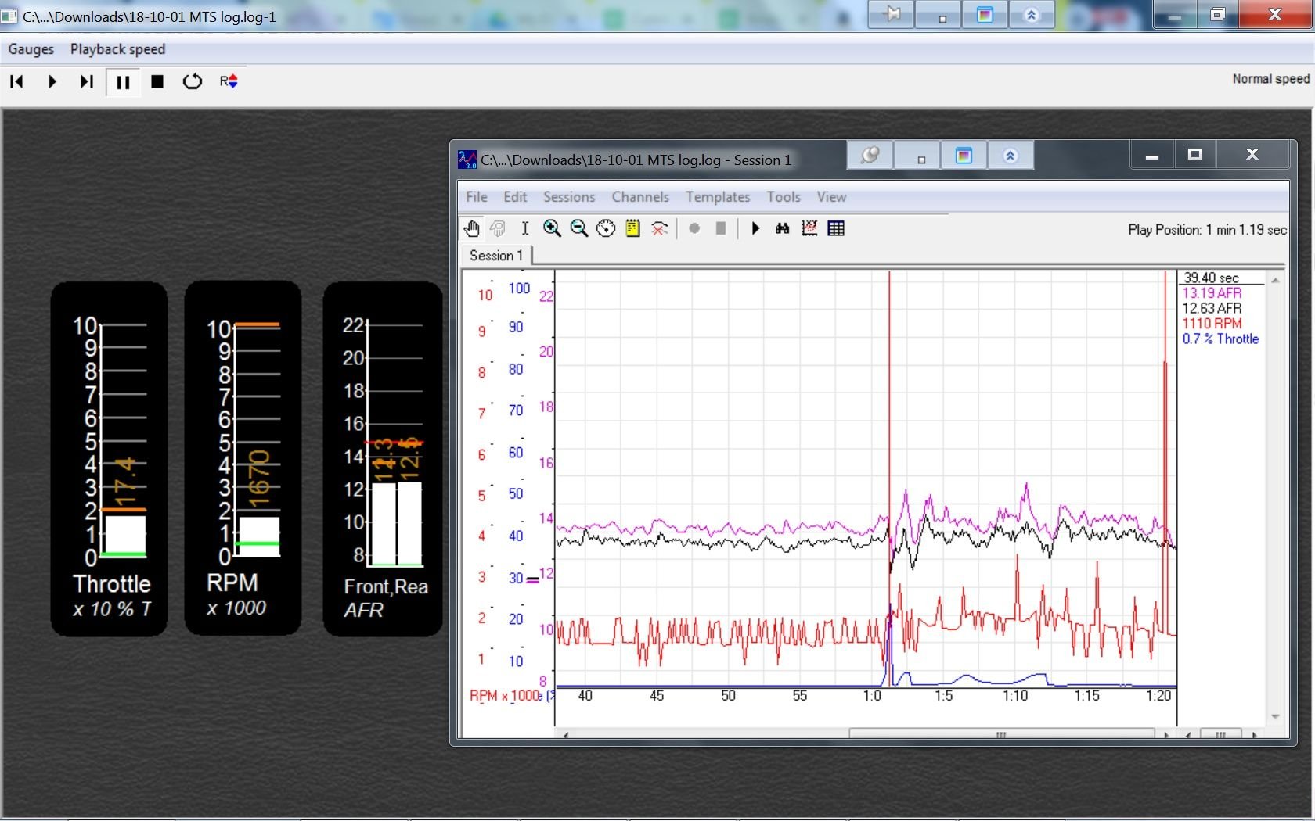
Task: Start playback with the play arrow in Session window
Action: [755, 228]
